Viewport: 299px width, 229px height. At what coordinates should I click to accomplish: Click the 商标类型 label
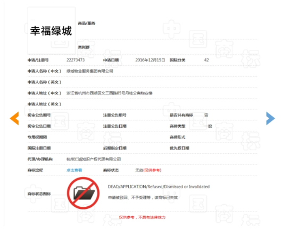[178, 126]
